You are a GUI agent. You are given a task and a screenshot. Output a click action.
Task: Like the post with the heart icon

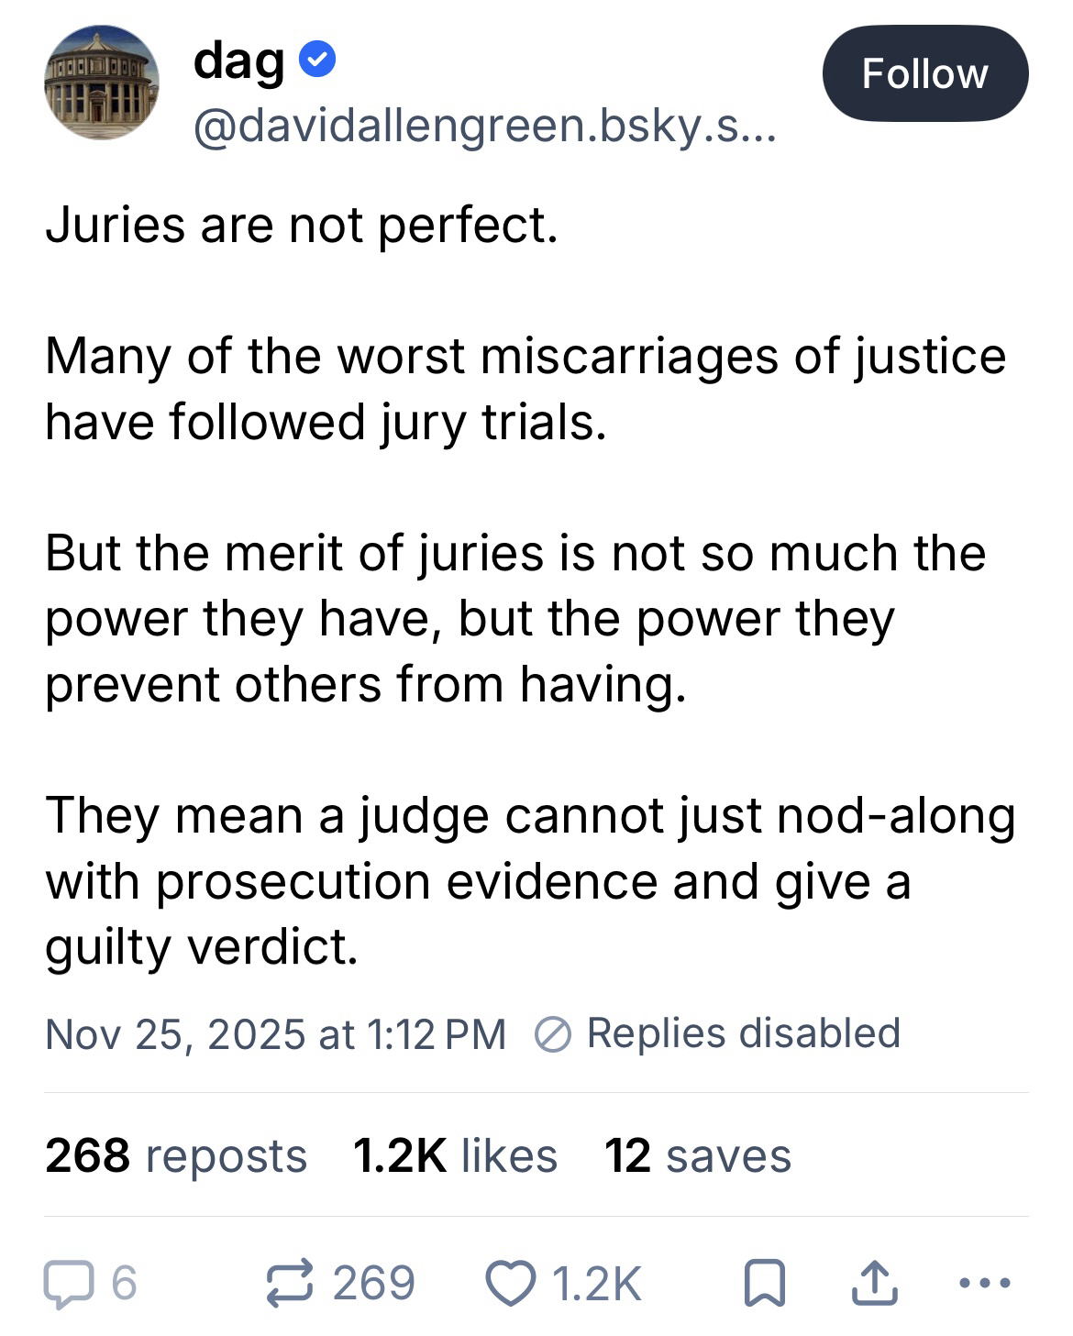coord(510,1283)
